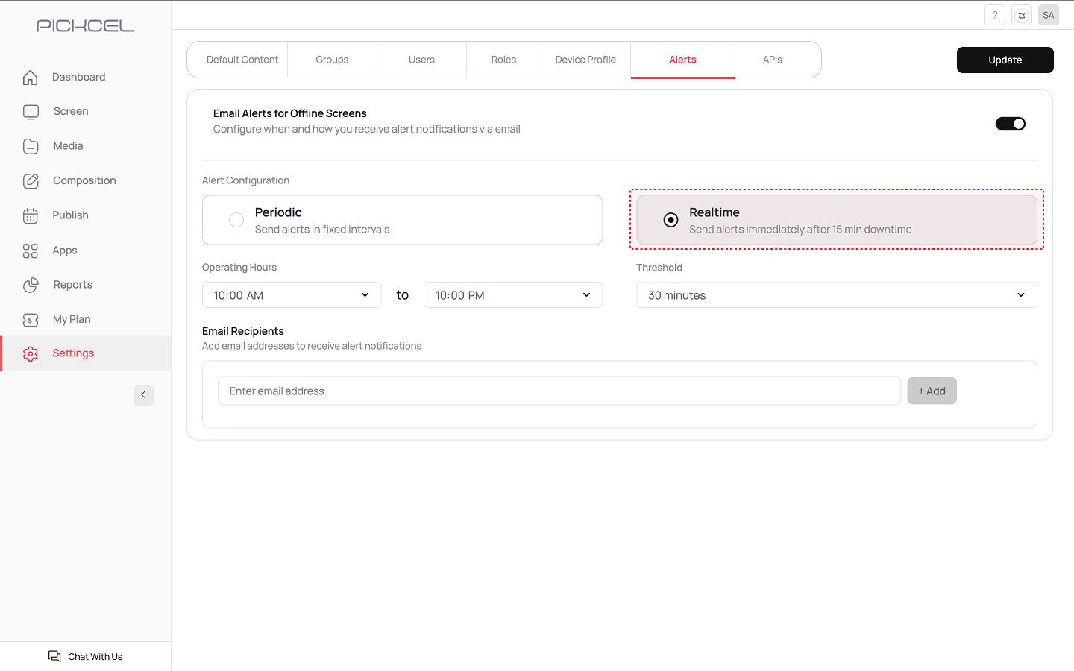Click the Publish calendar icon
This screenshot has height=671, width=1074.
click(31, 215)
